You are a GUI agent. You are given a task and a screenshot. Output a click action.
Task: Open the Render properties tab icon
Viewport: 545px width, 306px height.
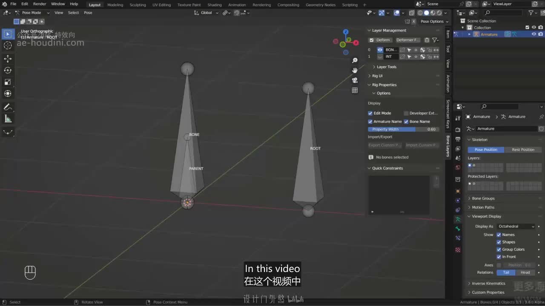458,130
